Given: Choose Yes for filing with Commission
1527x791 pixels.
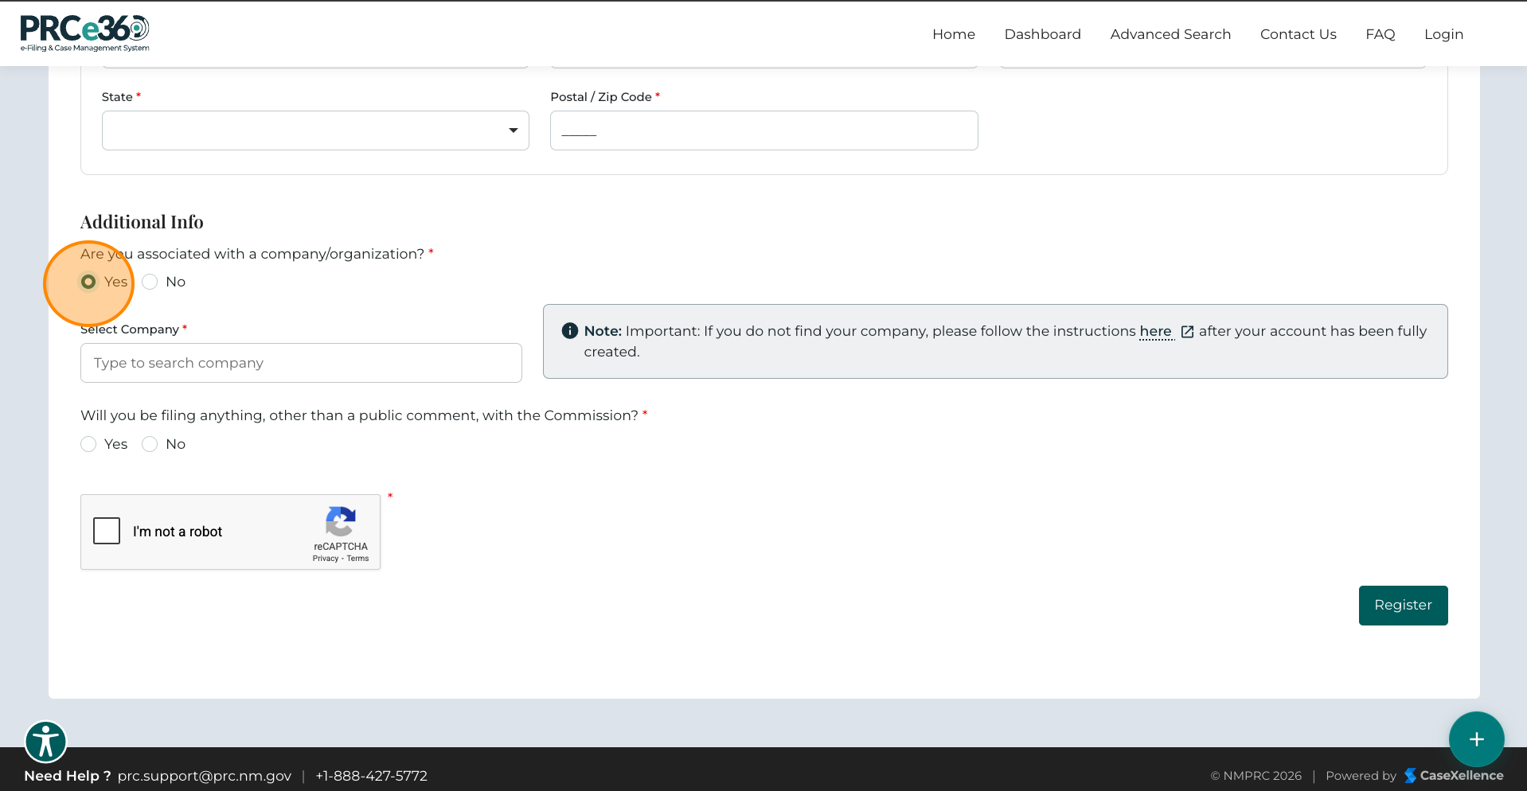Looking at the screenshot, I should [x=88, y=444].
